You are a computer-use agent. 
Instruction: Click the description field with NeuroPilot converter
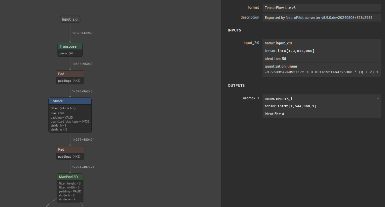(321, 18)
